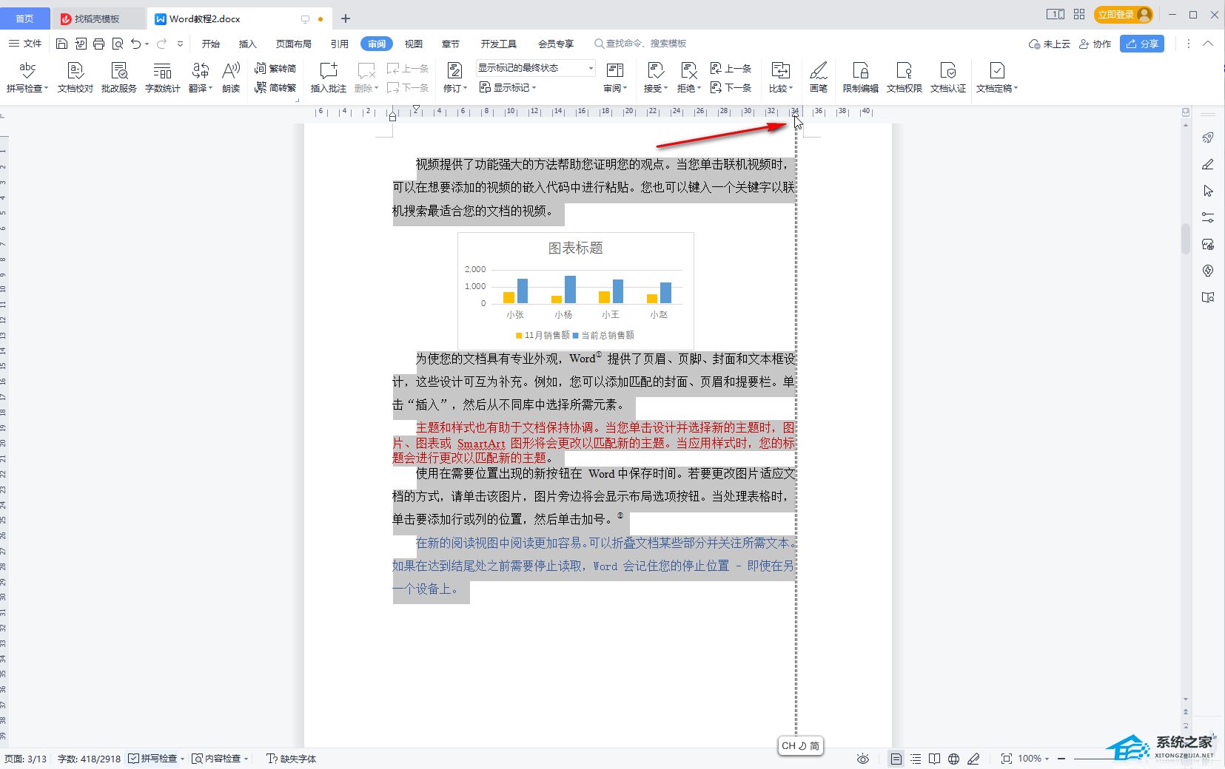Open the Insert (插入) ribbon tab

click(247, 44)
